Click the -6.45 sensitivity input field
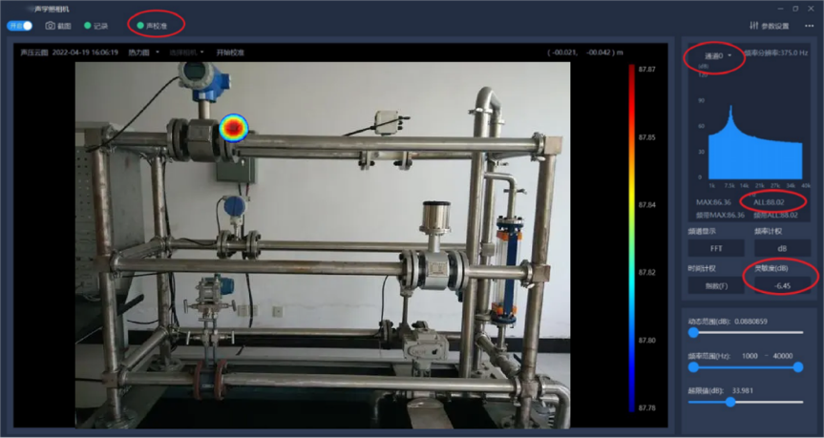 [782, 285]
